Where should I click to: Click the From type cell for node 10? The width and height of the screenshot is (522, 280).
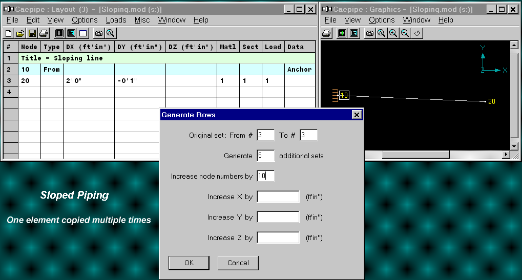click(x=52, y=70)
